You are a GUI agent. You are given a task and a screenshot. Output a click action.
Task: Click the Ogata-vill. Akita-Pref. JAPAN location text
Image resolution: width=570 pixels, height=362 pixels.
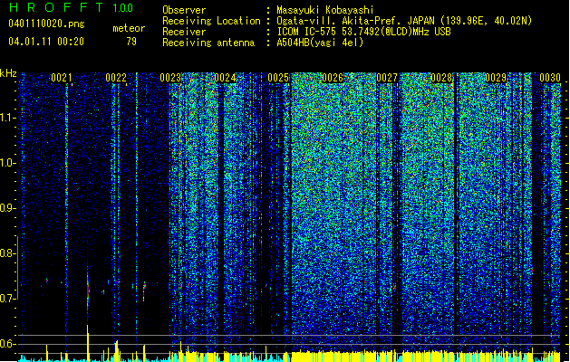tap(404, 21)
